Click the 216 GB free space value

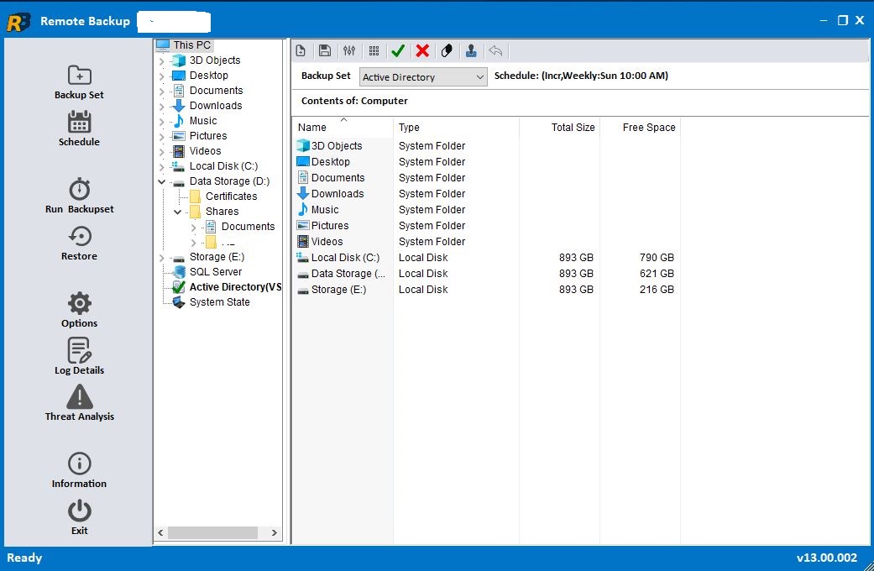(657, 290)
